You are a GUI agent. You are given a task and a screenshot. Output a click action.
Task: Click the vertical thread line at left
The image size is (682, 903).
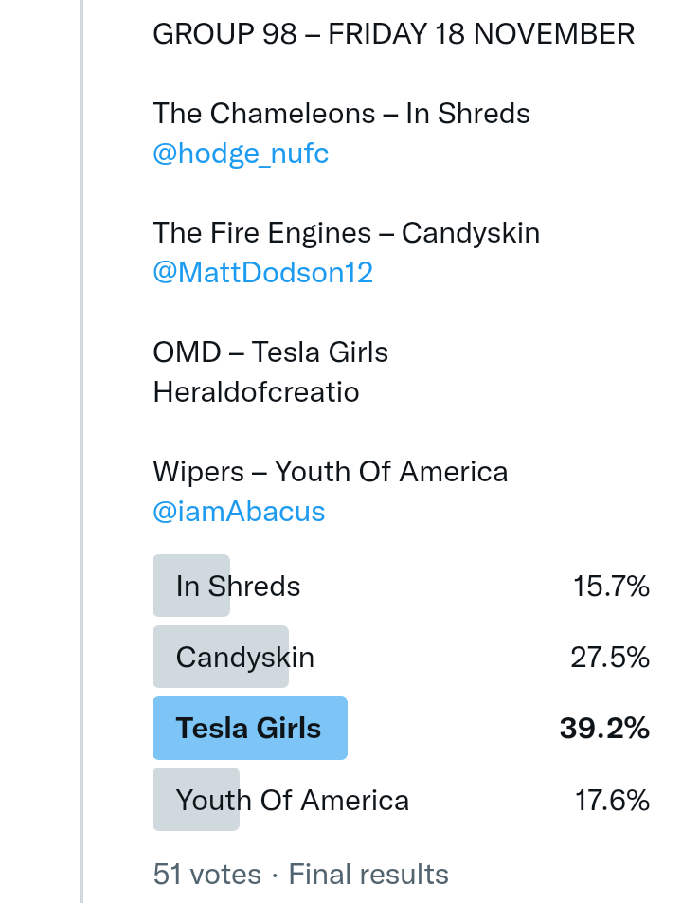click(81, 451)
